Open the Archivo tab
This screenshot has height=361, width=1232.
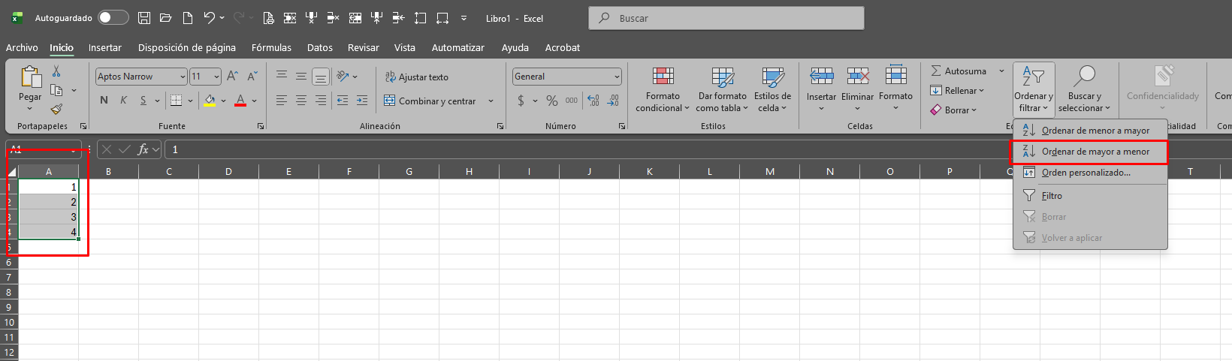point(22,47)
